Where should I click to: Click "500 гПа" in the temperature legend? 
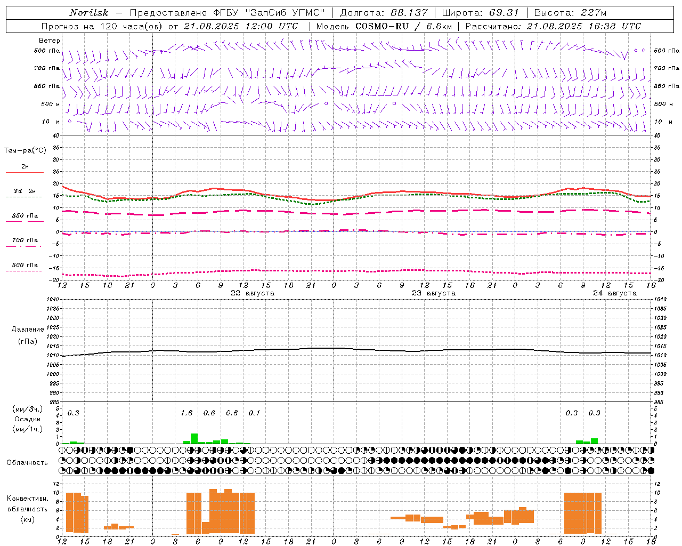[x=25, y=265]
